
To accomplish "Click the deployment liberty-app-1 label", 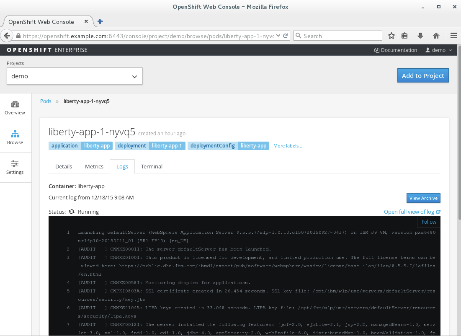I will [x=150, y=146].
